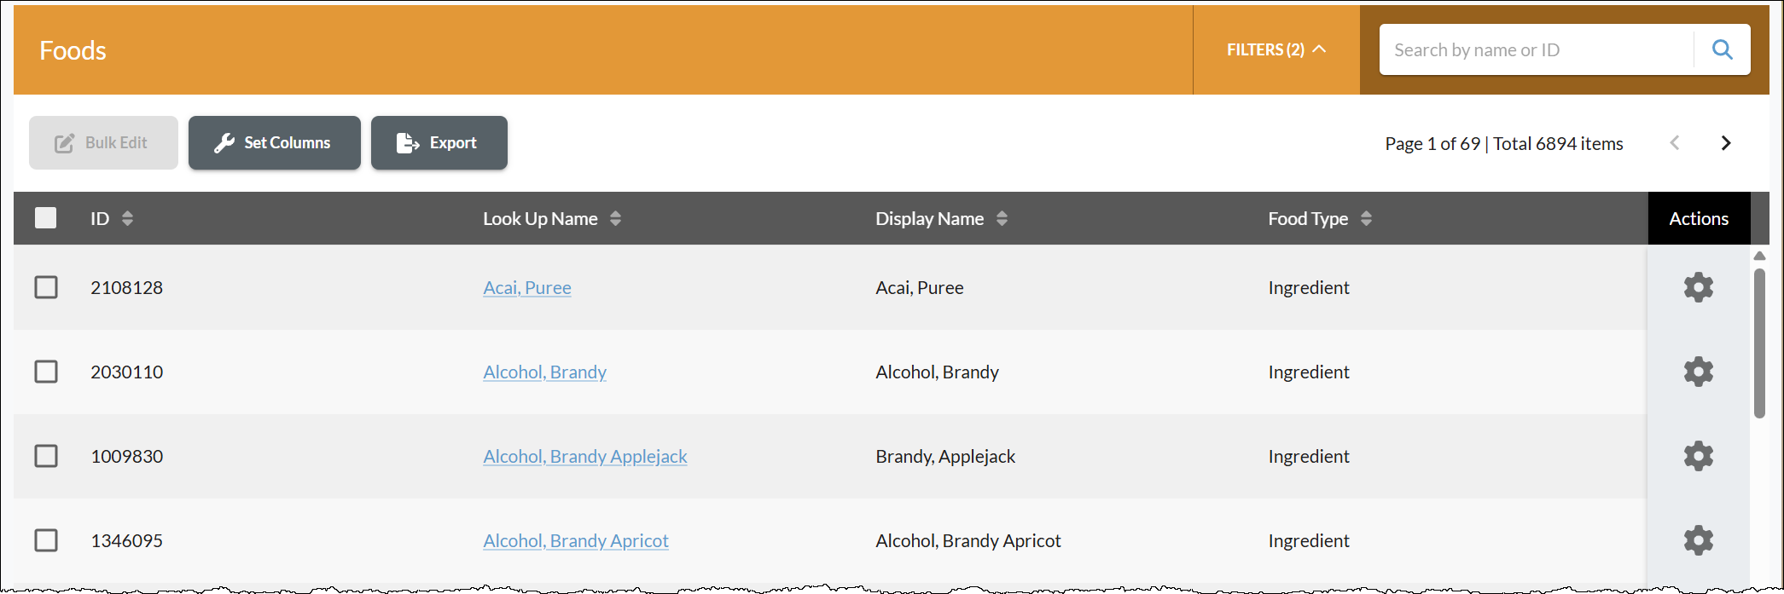Check the row for ID 1009830
The image size is (1784, 594).
coord(46,456)
